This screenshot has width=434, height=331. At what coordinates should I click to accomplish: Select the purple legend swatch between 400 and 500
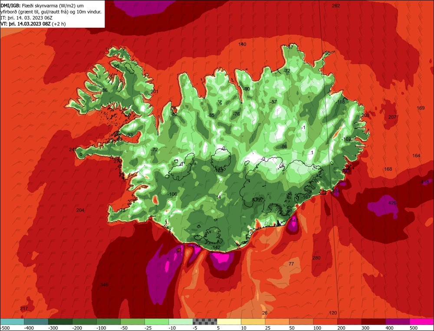(398, 321)
